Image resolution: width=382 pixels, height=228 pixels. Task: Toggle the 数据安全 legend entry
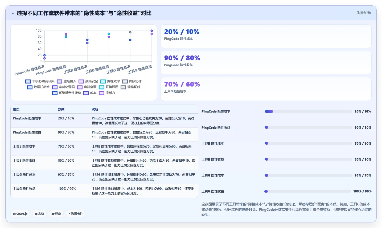pos(88,81)
